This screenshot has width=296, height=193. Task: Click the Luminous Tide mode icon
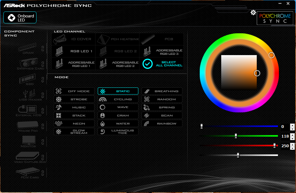point(103,131)
